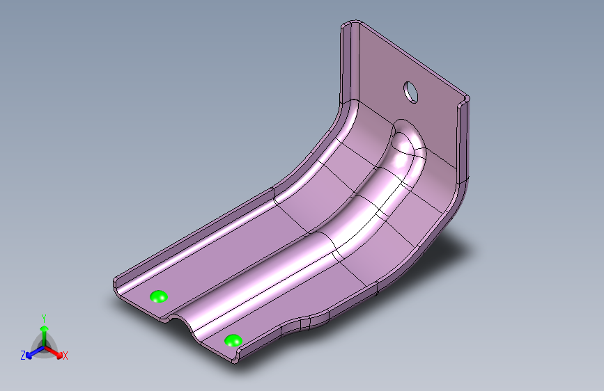Select the green dome nearest the bracket's front corner
The width and height of the screenshot is (604, 391).
click(233, 340)
